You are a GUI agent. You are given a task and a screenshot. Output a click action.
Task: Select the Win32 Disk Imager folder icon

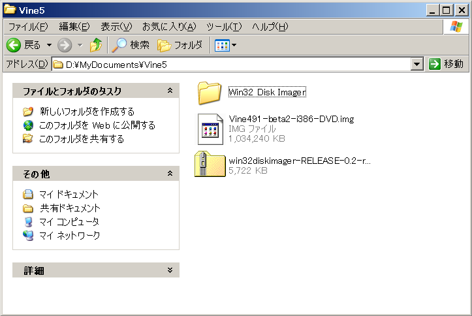pyautogui.click(x=210, y=93)
